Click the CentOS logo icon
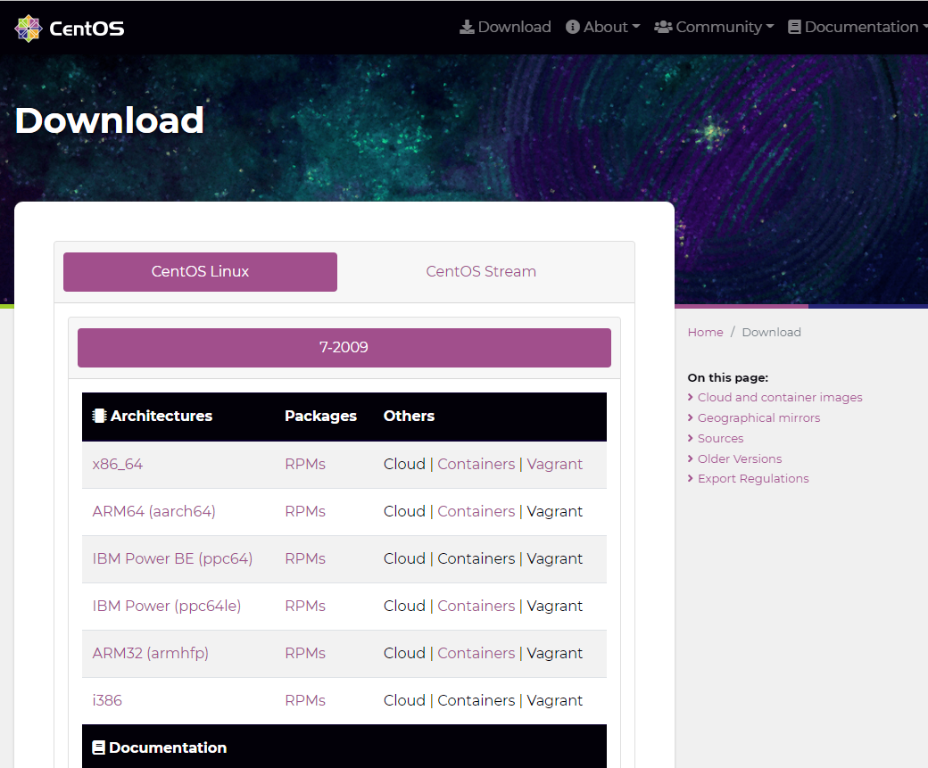 pos(28,29)
